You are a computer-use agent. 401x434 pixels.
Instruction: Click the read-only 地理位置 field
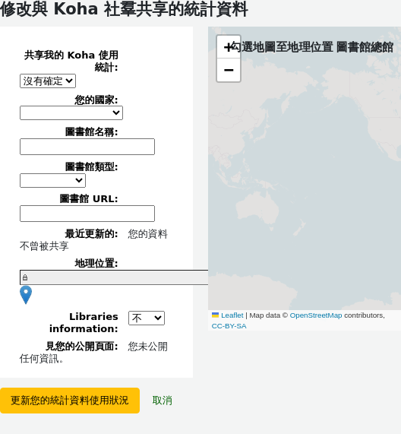(x=114, y=277)
